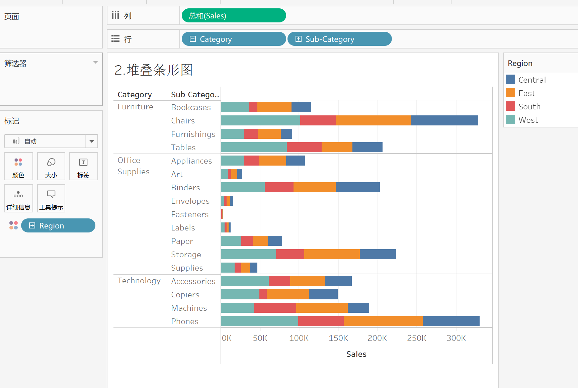Click the East legend color swatch
This screenshot has height=388, width=578.
[x=510, y=93]
